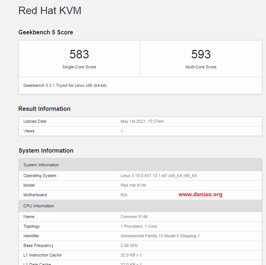The height and width of the screenshot is (265, 266).
Task: Select the 2.49 GHz frequency value
Action: pyautogui.click(x=129, y=245)
